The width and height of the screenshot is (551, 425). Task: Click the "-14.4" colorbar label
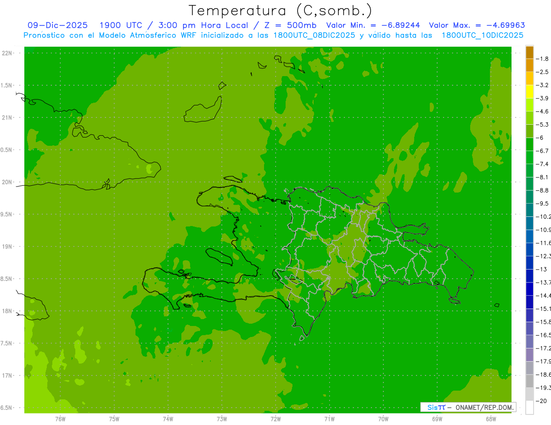coord(543,295)
